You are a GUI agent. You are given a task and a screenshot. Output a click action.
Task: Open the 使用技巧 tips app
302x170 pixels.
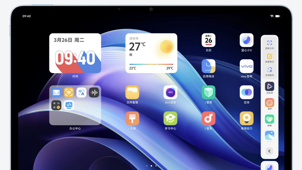pos(246,118)
